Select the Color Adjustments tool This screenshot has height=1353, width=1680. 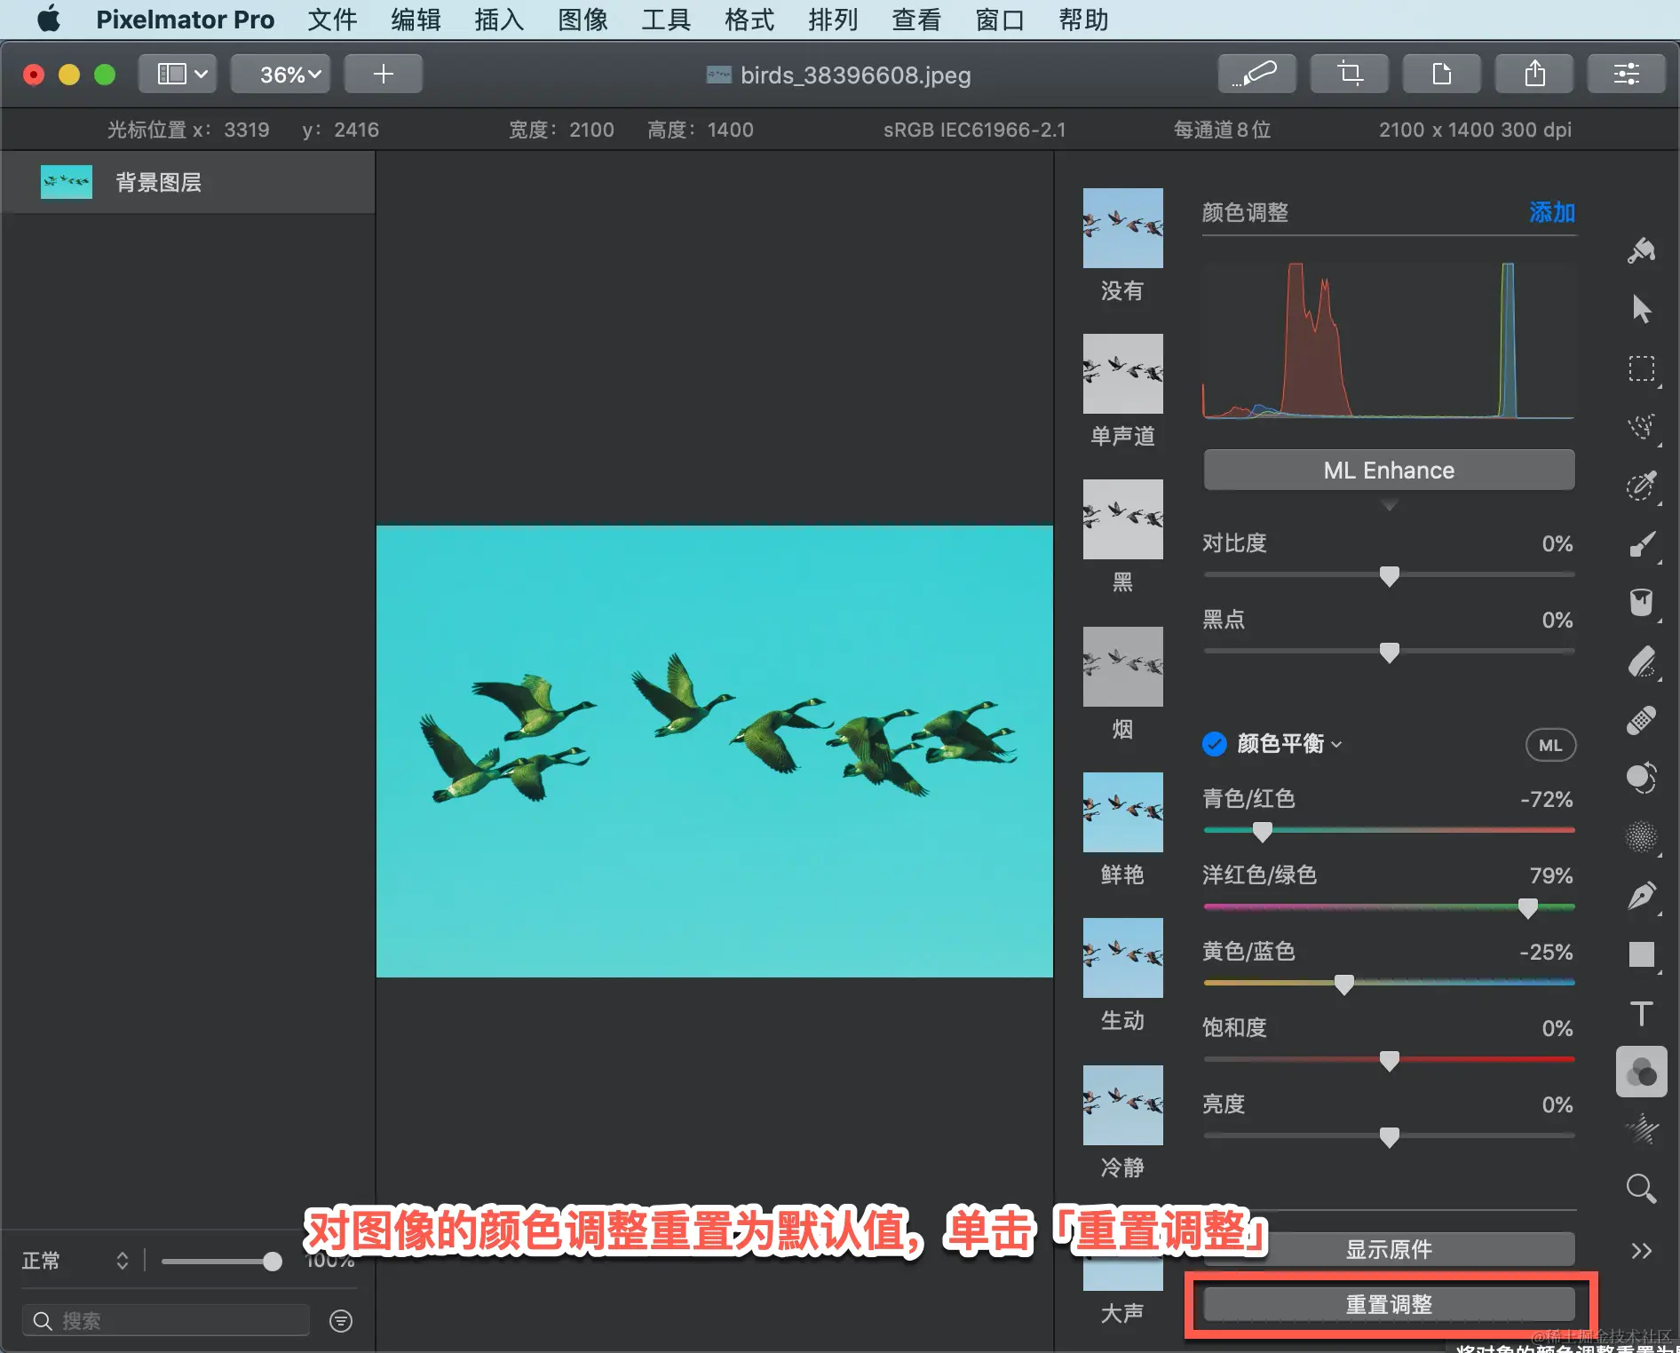(1641, 1072)
